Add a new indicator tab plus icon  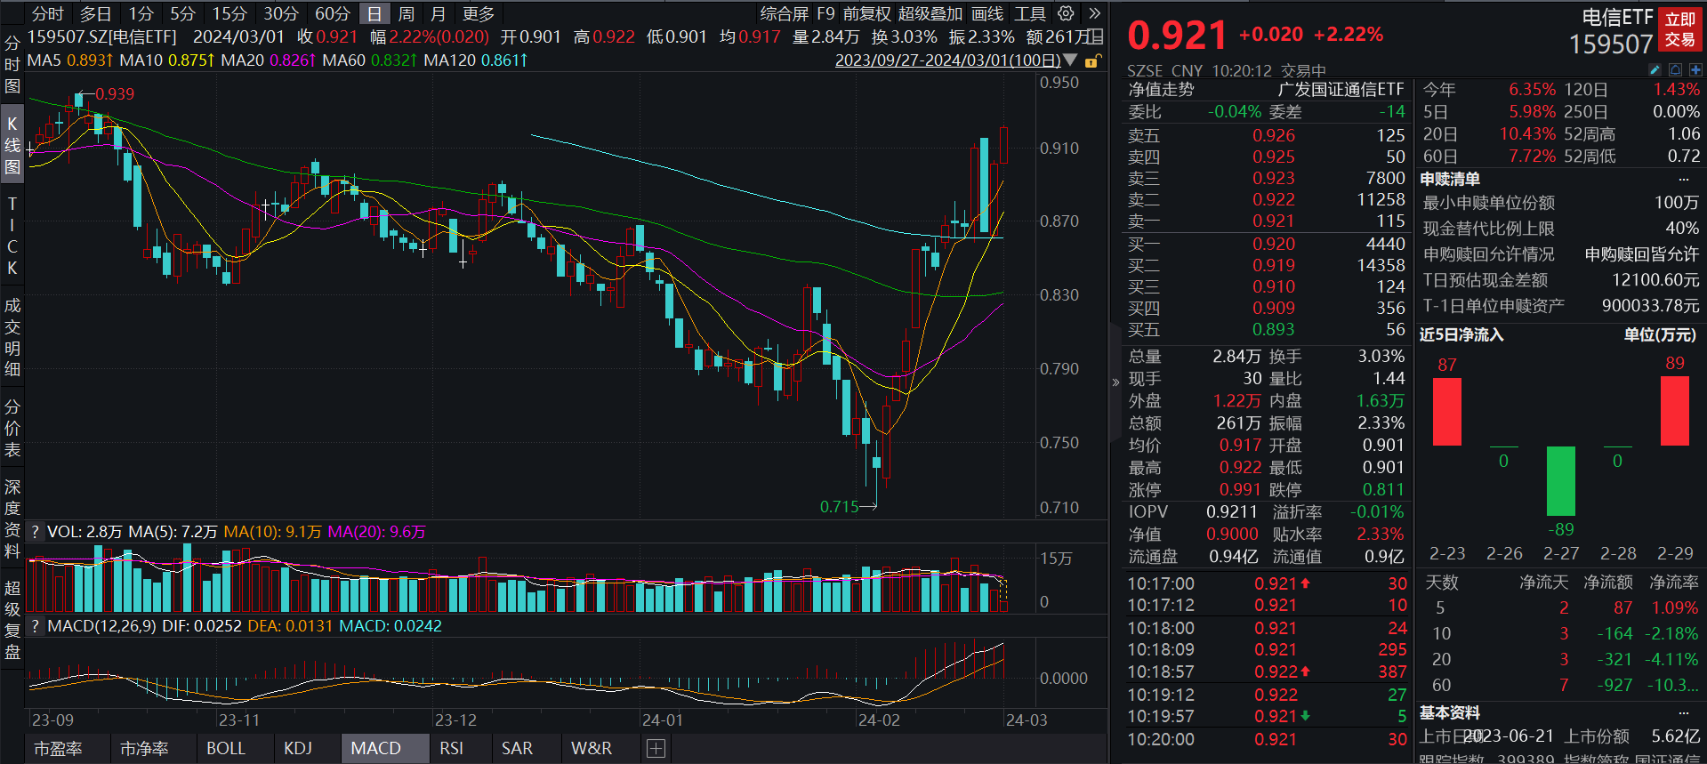click(656, 749)
